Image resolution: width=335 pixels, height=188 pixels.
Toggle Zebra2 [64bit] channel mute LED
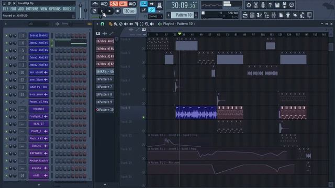tap(6, 36)
